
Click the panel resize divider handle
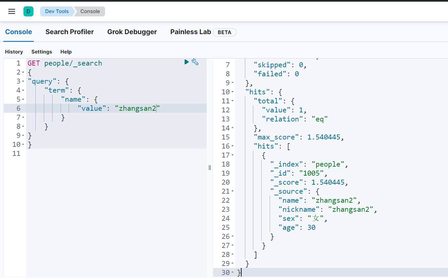click(x=210, y=167)
